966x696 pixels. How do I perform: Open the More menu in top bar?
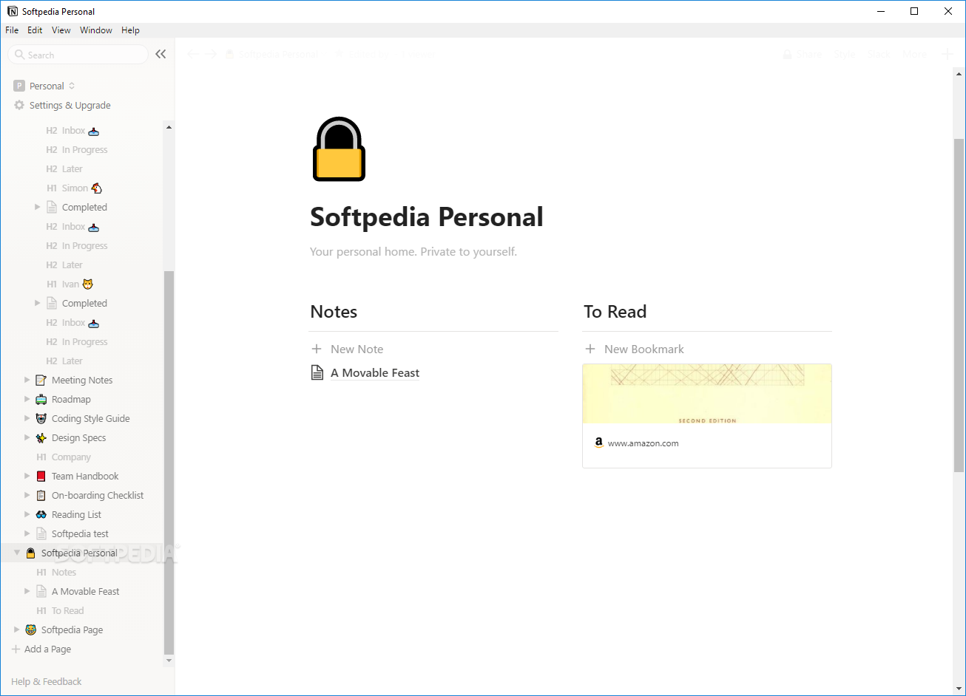pyautogui.click(x=914, y=54)
